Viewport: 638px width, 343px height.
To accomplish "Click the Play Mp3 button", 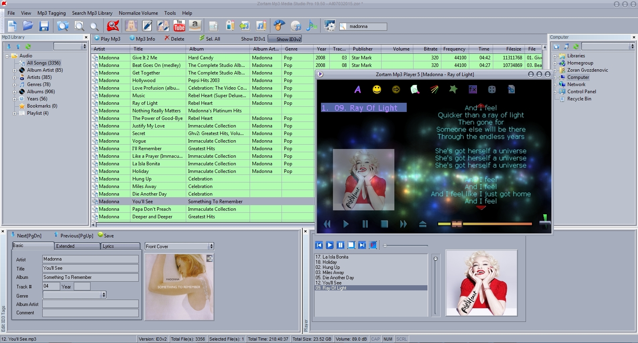I will click(x=107, y=39).
